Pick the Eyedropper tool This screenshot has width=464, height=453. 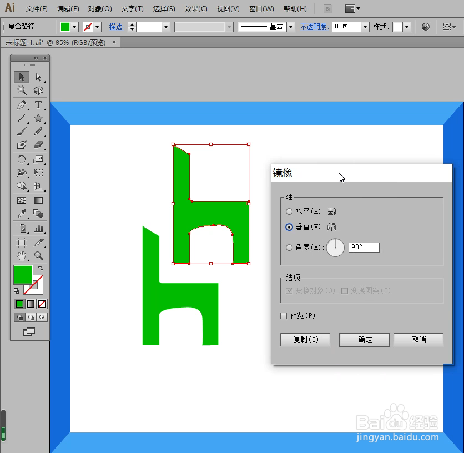21,213
